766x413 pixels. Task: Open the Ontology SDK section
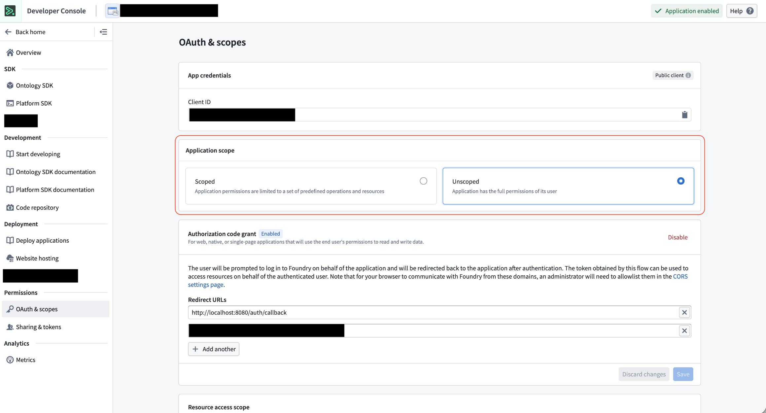[34, 85]
